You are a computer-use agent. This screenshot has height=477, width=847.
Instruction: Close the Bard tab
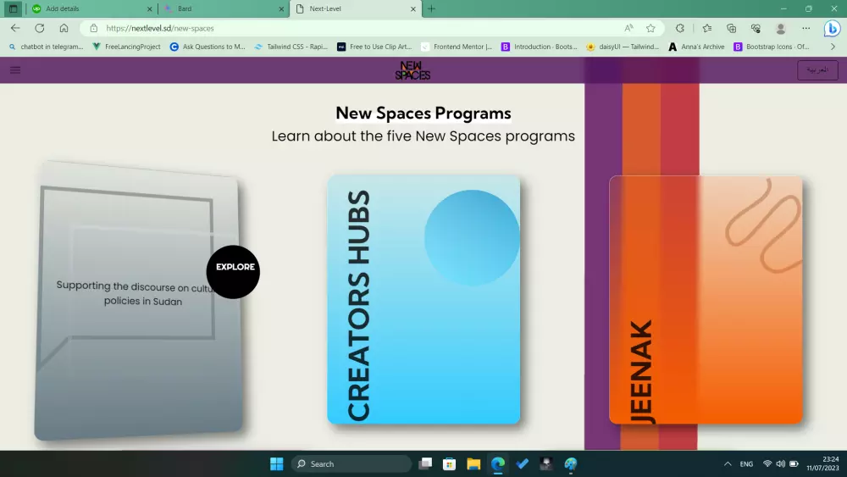(x=281, y=8)
